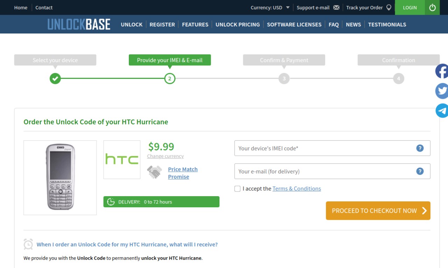
Task: Click the HTC brand logo
Action: (x=122, y=159)
